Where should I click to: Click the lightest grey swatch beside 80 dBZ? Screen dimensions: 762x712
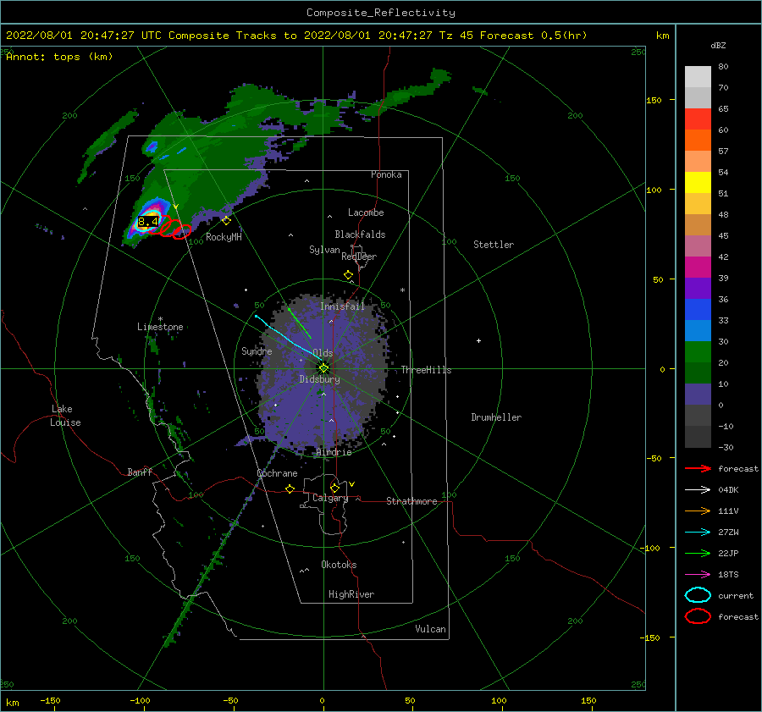(698, 76)
